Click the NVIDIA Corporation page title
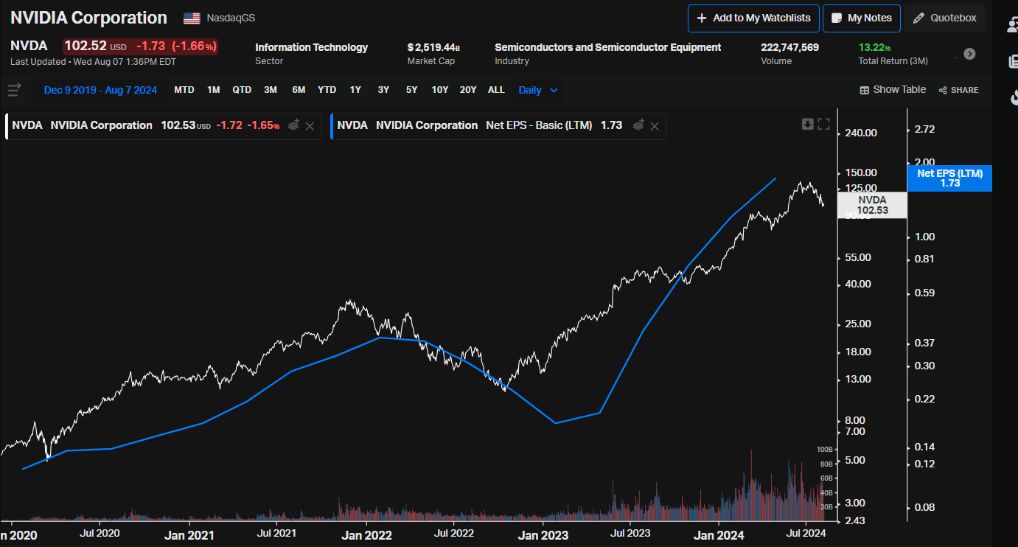This screenshot has height=547, width=1018. 88,18
